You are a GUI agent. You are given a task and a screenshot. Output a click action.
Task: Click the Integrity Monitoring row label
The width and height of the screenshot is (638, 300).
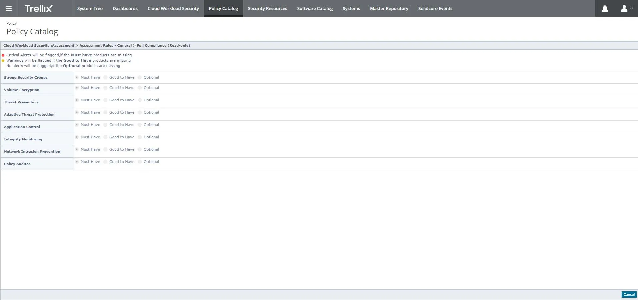[23, 139]
